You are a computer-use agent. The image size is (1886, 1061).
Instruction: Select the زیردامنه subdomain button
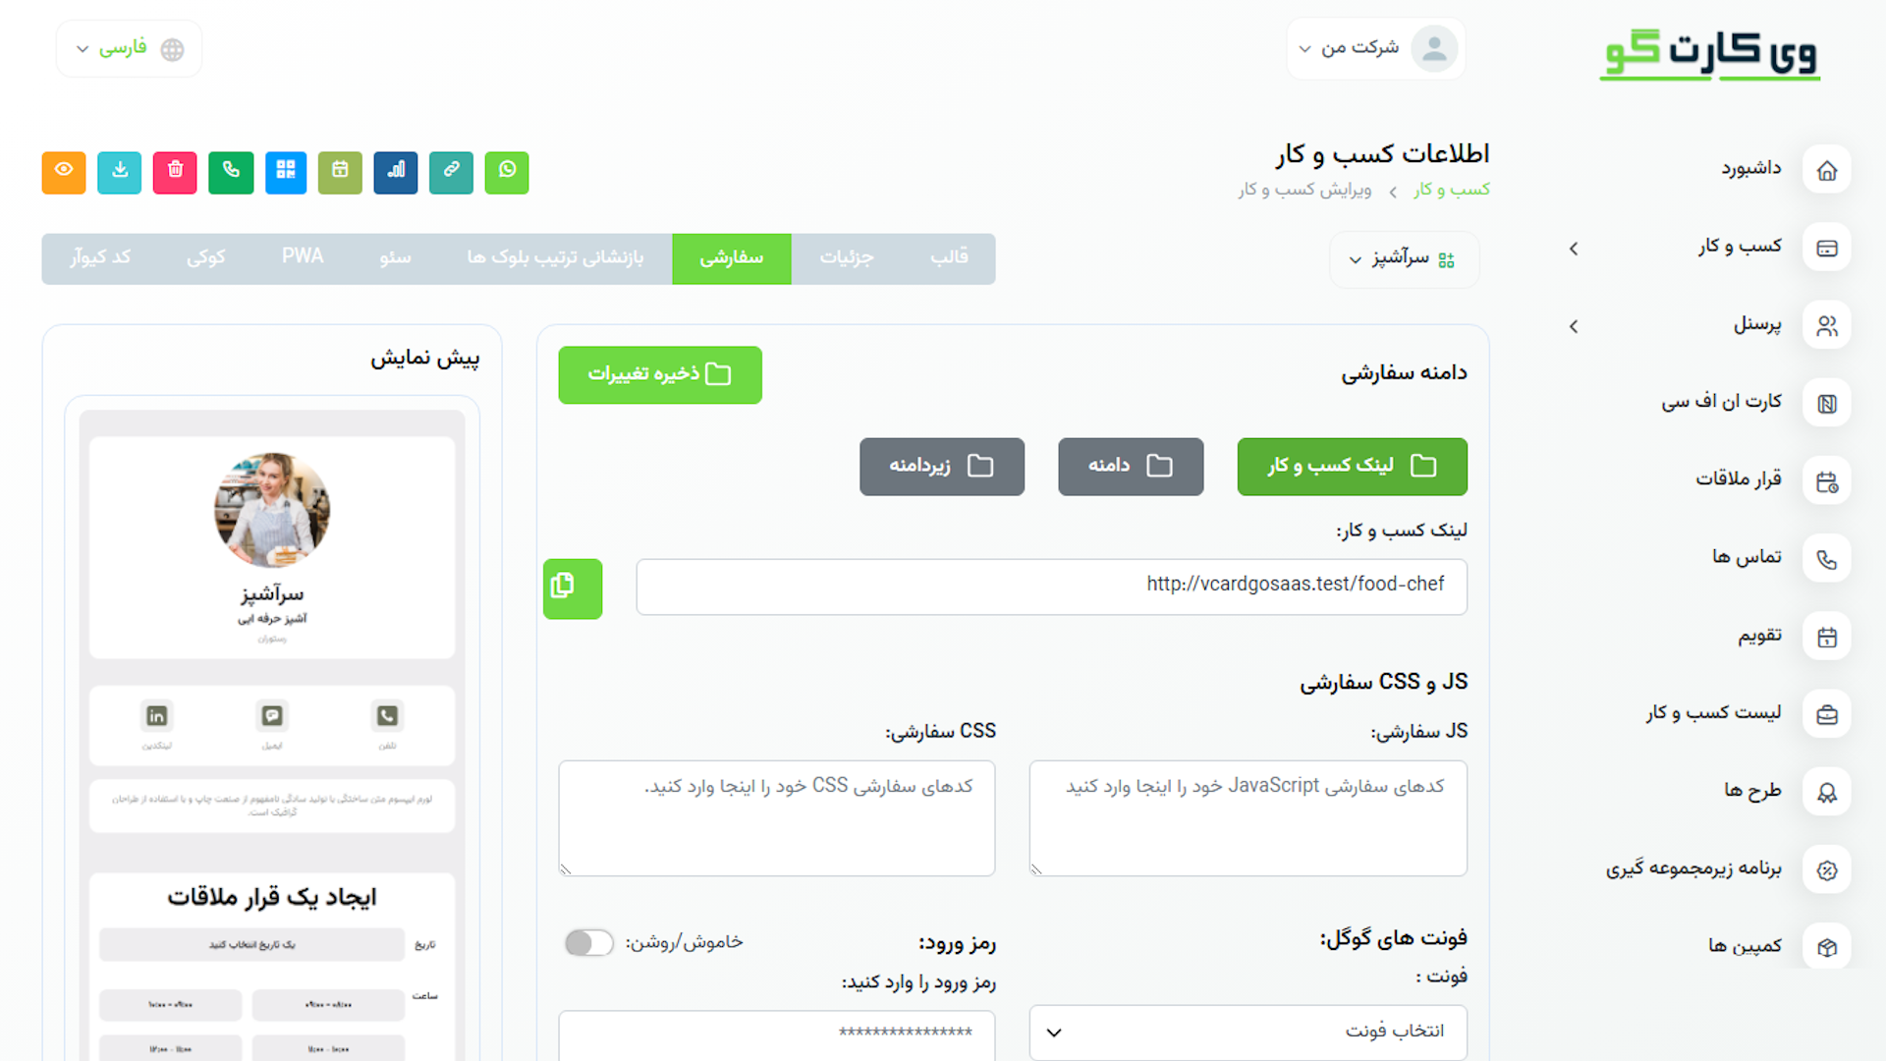(x=941, y=466)
